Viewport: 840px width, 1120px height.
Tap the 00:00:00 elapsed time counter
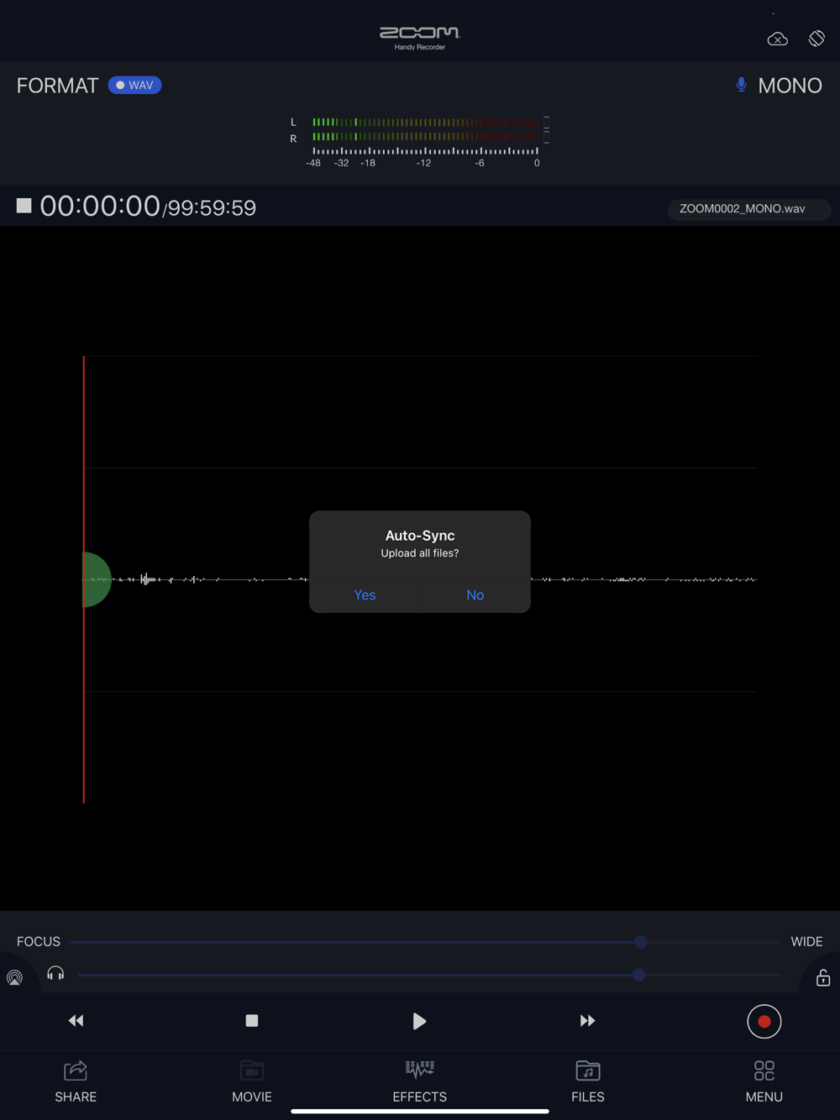point(100,206)
